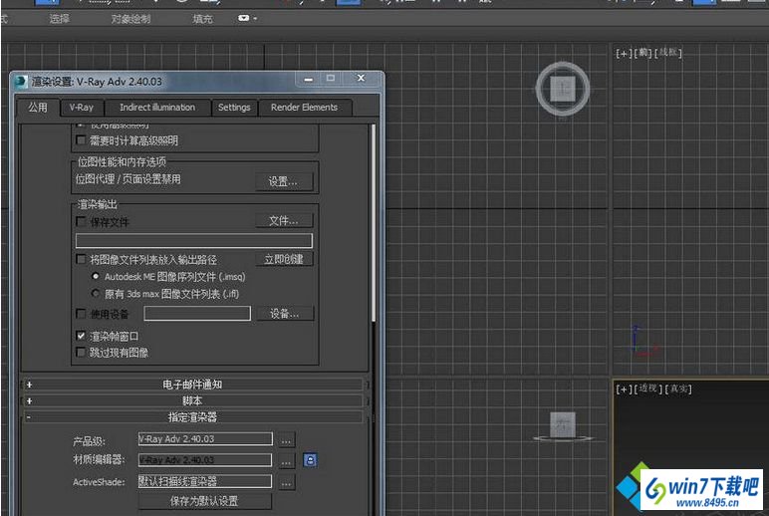This screenshot has width=769, height=516.
Task: Uncheck the 渲染帧窗口 checkbox
Action: pos(81,336)
